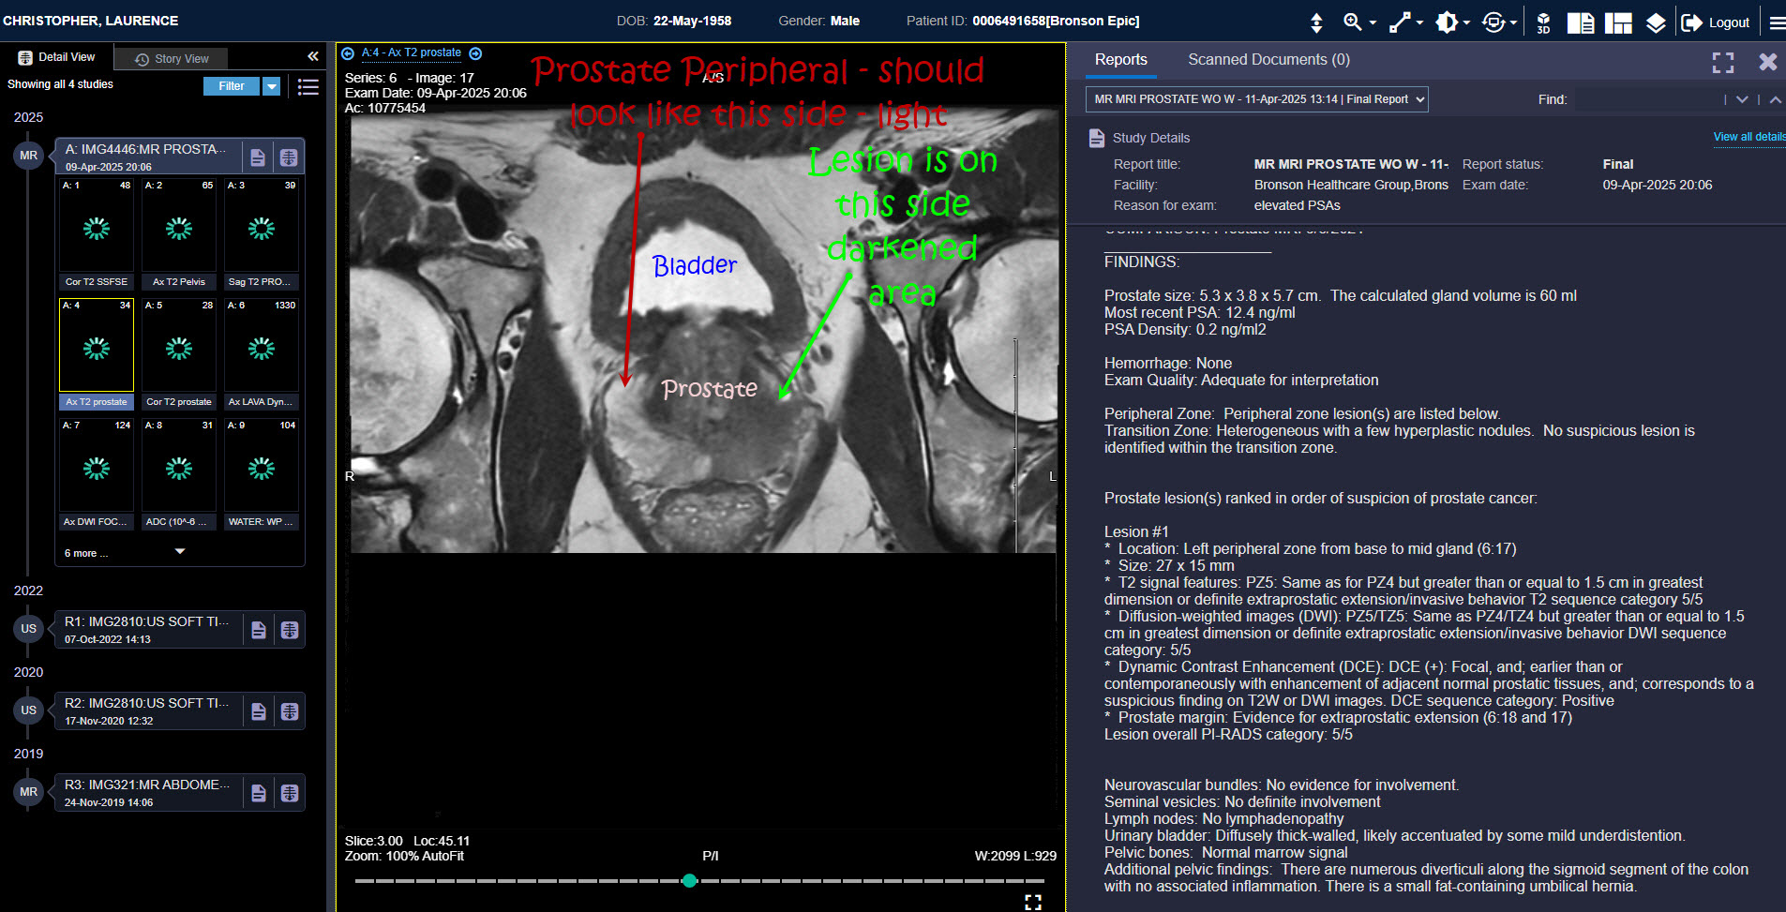Screen dimensions: 1786x912
Task: Open the 3D rendering view
Action: pos(1543,22)
